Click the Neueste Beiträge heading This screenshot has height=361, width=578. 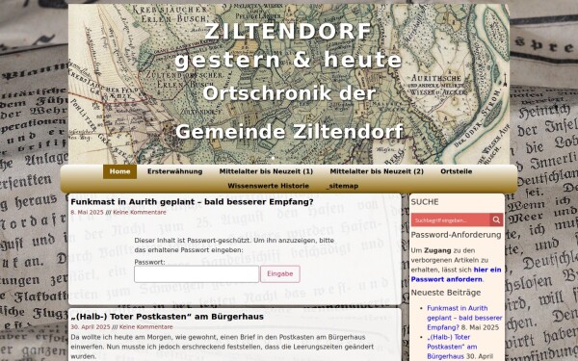[x=446, y=293]
